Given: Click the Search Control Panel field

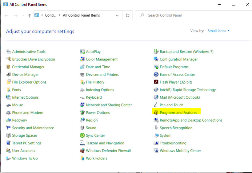Looking at the screenshot, I should pos(194,15).
